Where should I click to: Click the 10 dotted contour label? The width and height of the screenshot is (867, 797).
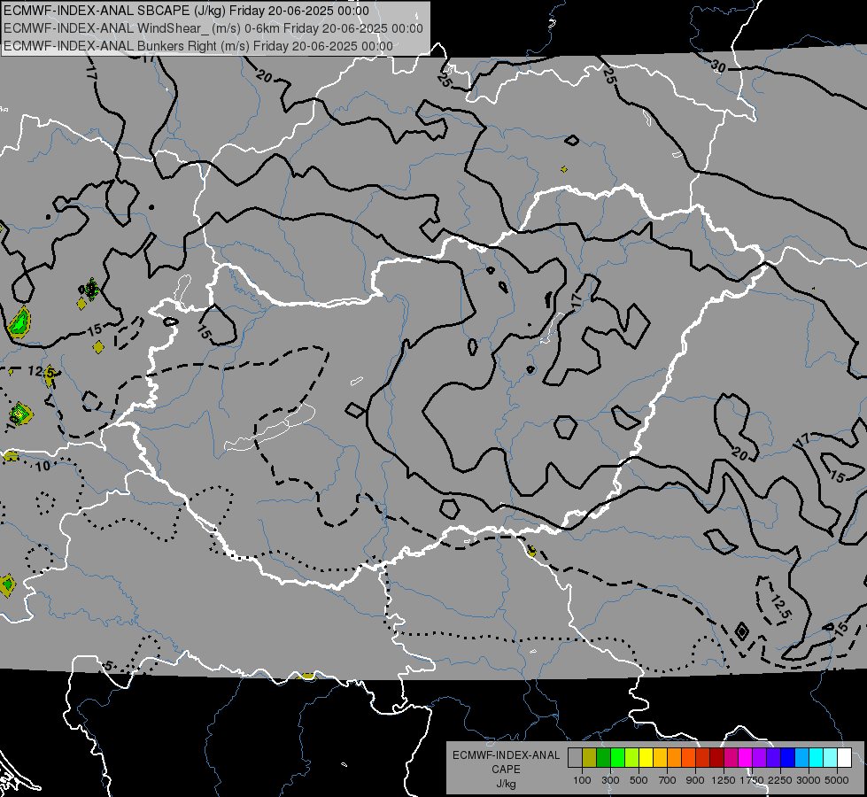pyautogui.click(x=43, y=467)
